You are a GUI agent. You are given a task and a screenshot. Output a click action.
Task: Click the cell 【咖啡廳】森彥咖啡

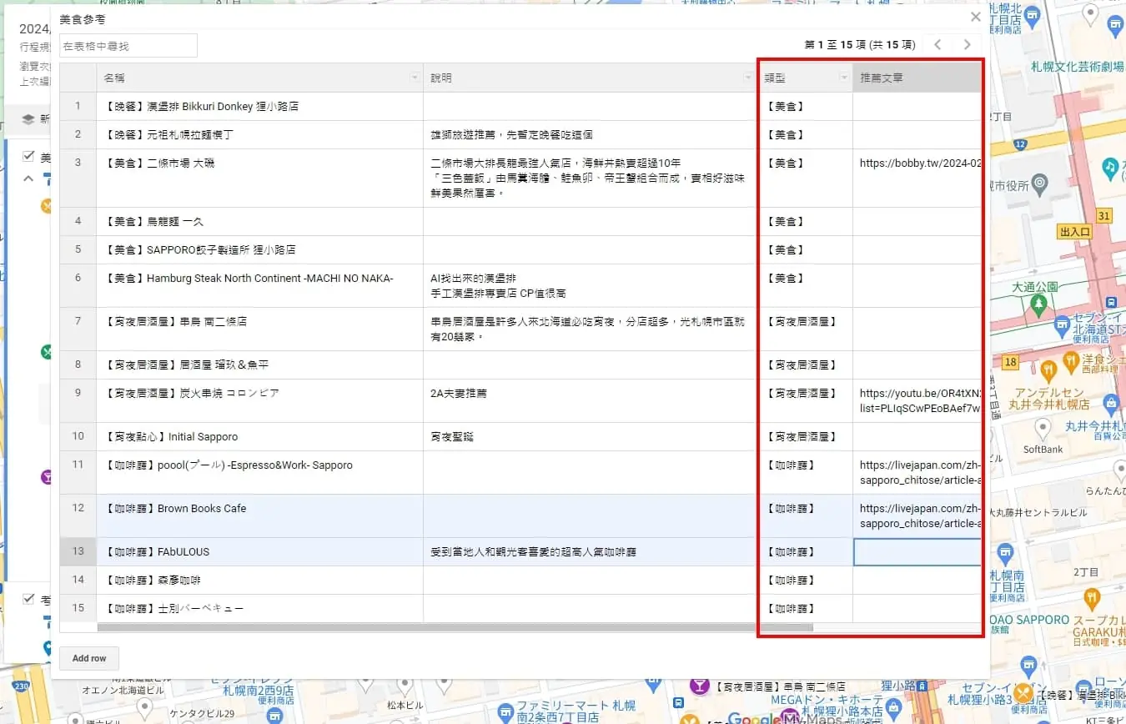260,580
